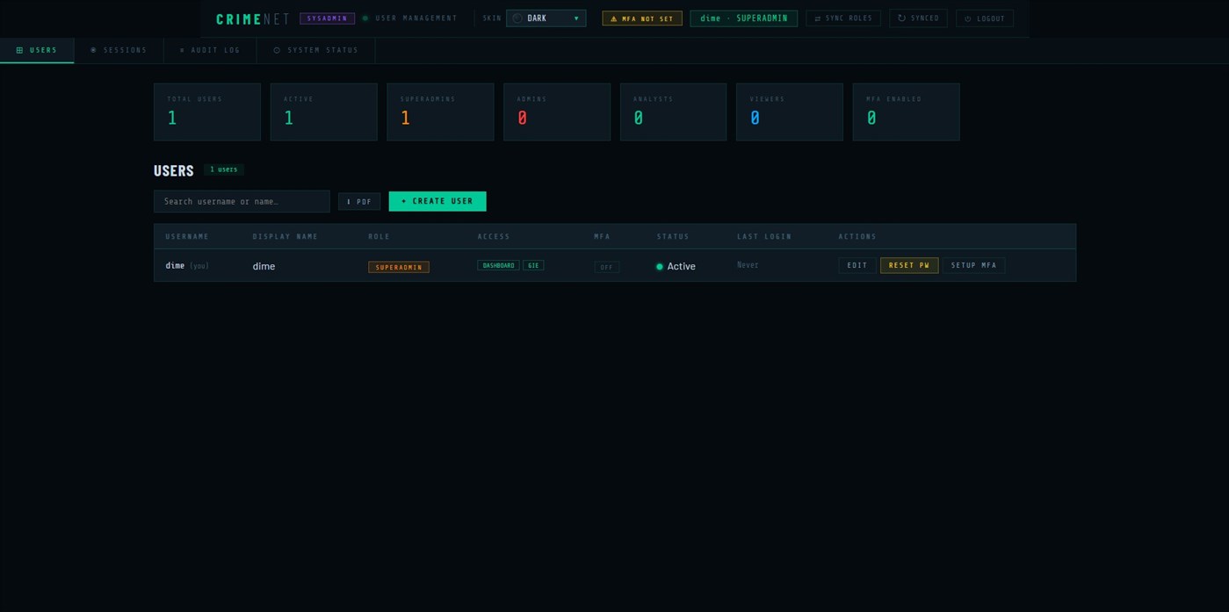Click the MFA NOT SET warning badge
This screenshot has height=612, width=1229.
[642, 18]
